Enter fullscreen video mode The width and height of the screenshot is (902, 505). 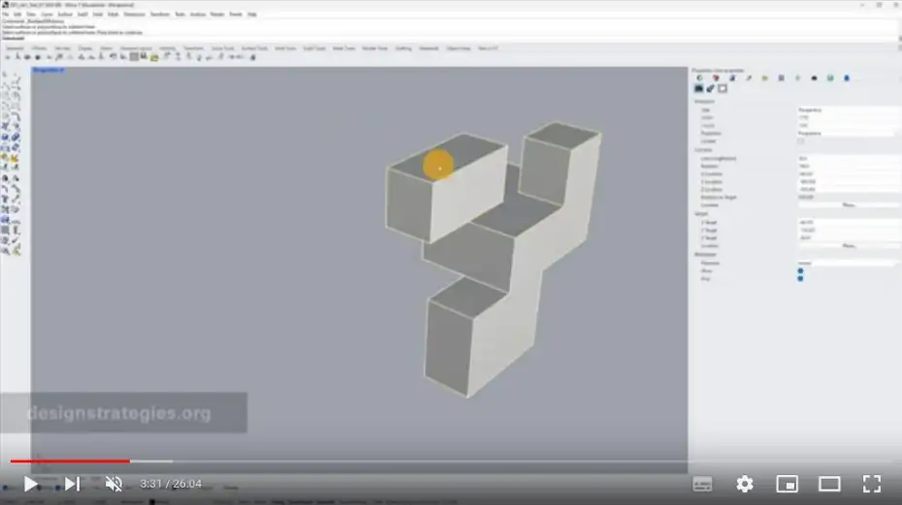(872, 484)
